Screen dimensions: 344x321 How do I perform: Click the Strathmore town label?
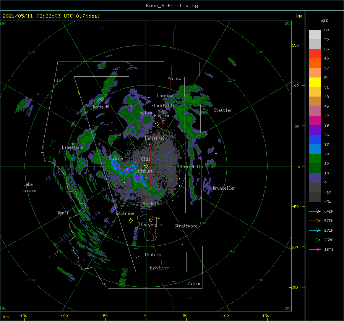186,226
